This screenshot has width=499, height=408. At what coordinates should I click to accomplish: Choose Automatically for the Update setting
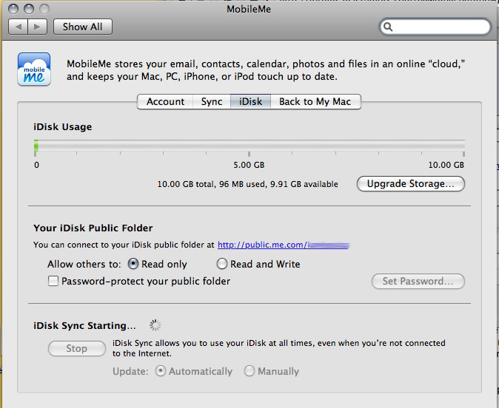pos(194,371)
